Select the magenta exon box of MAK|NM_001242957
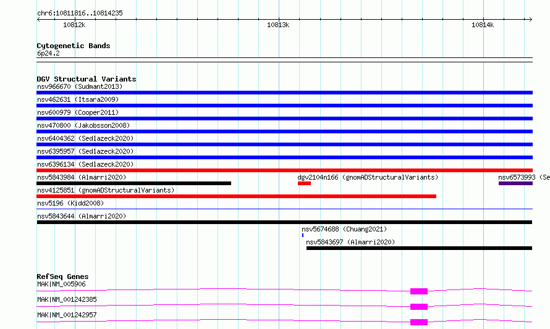The image size is (550, 329). click(x=419, y=322)
